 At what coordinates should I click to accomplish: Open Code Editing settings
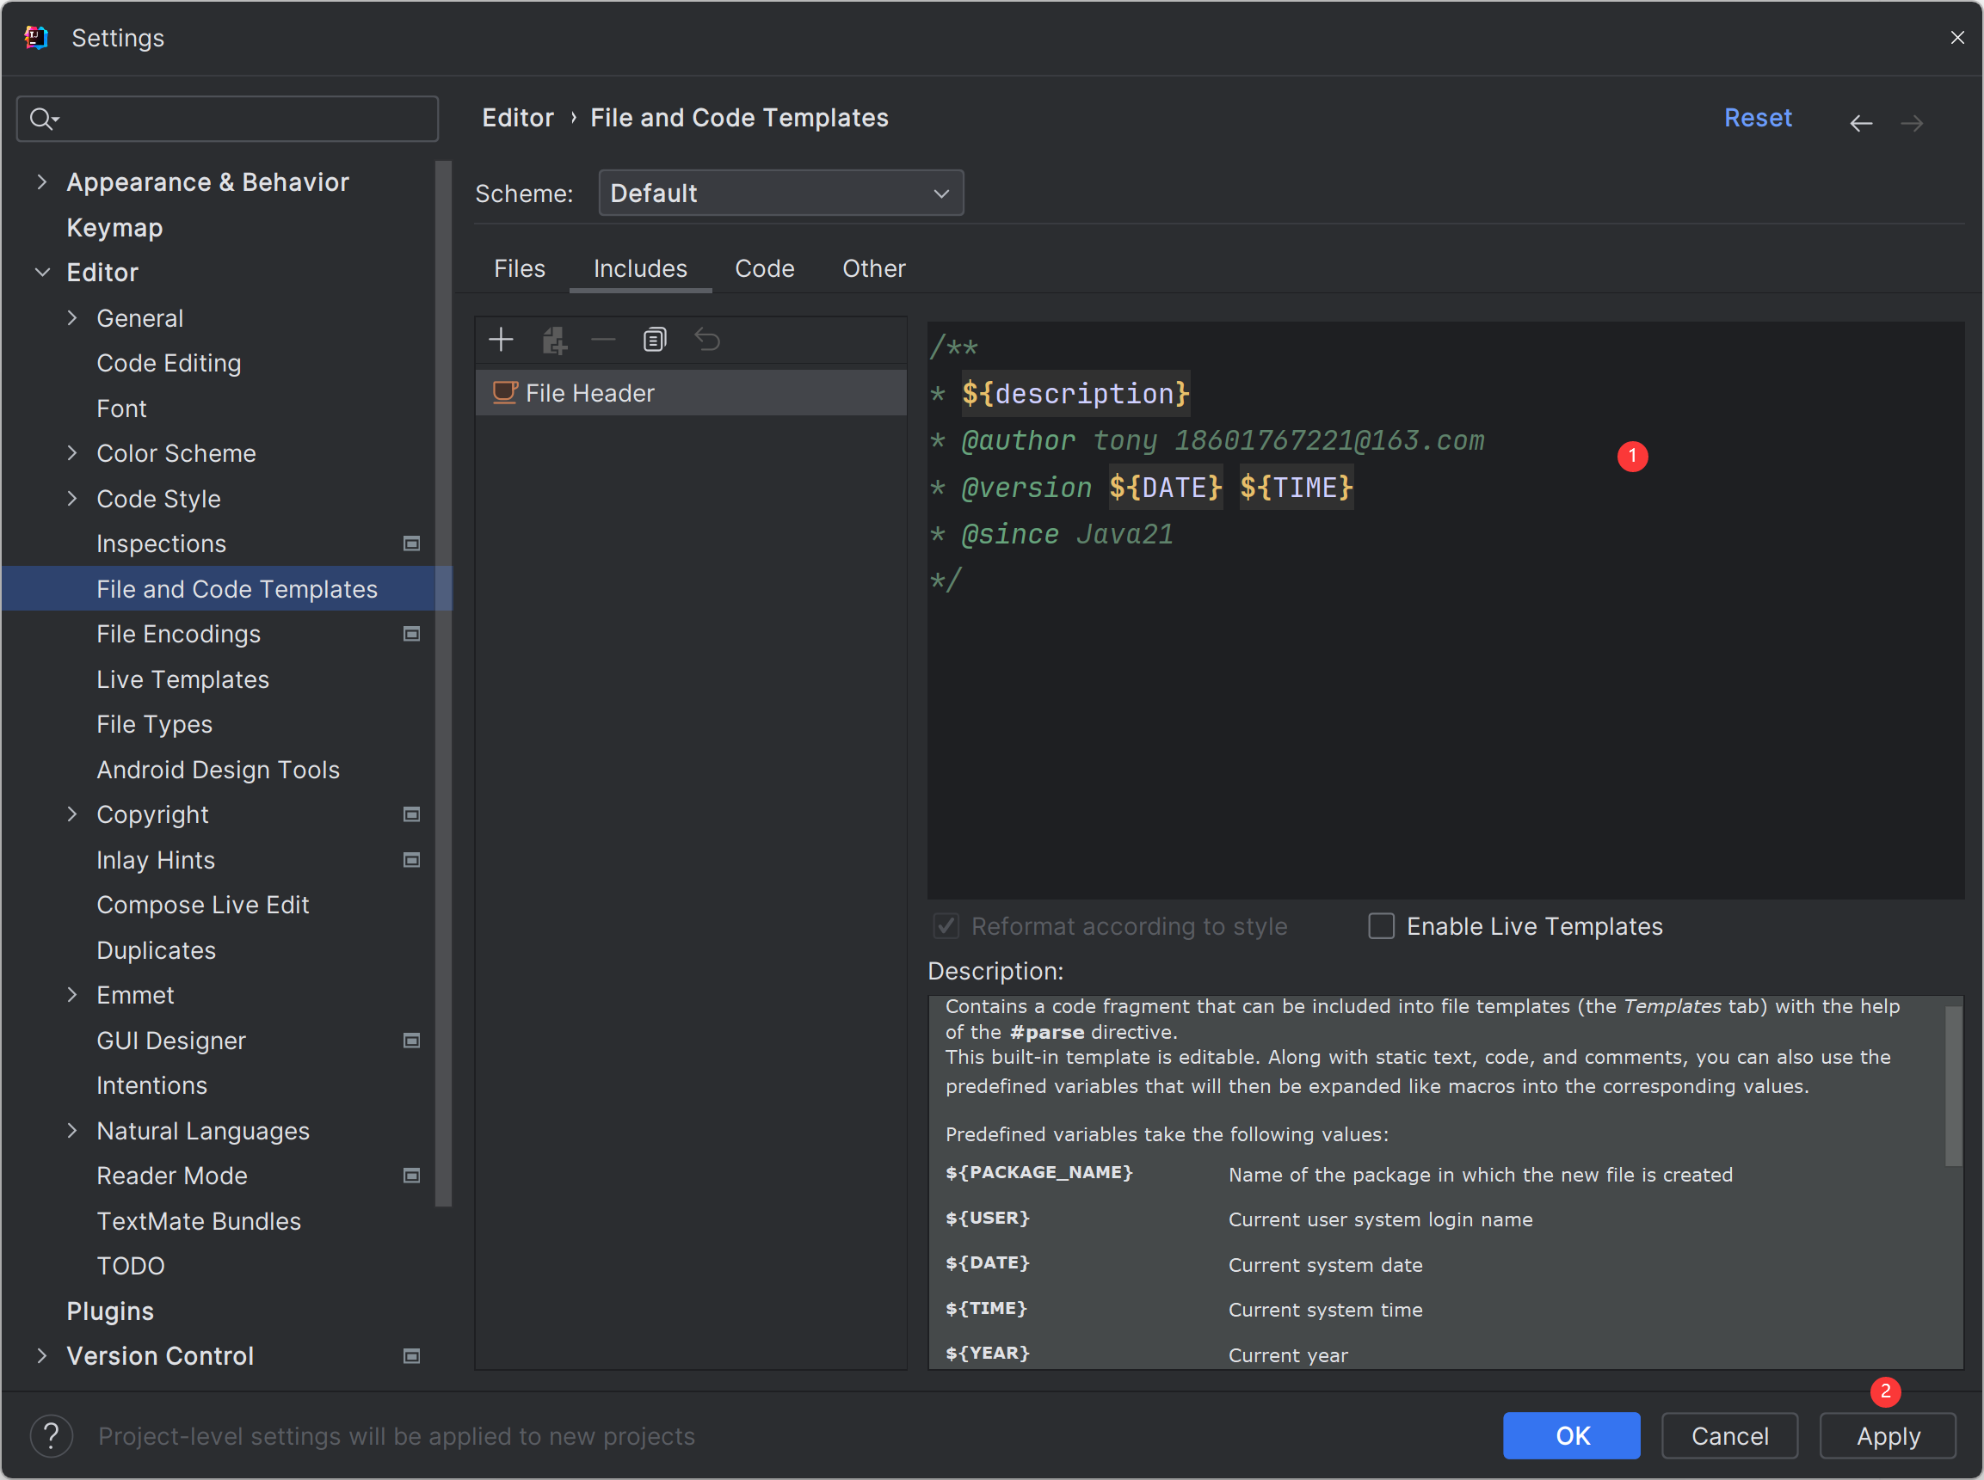point(169,363)
